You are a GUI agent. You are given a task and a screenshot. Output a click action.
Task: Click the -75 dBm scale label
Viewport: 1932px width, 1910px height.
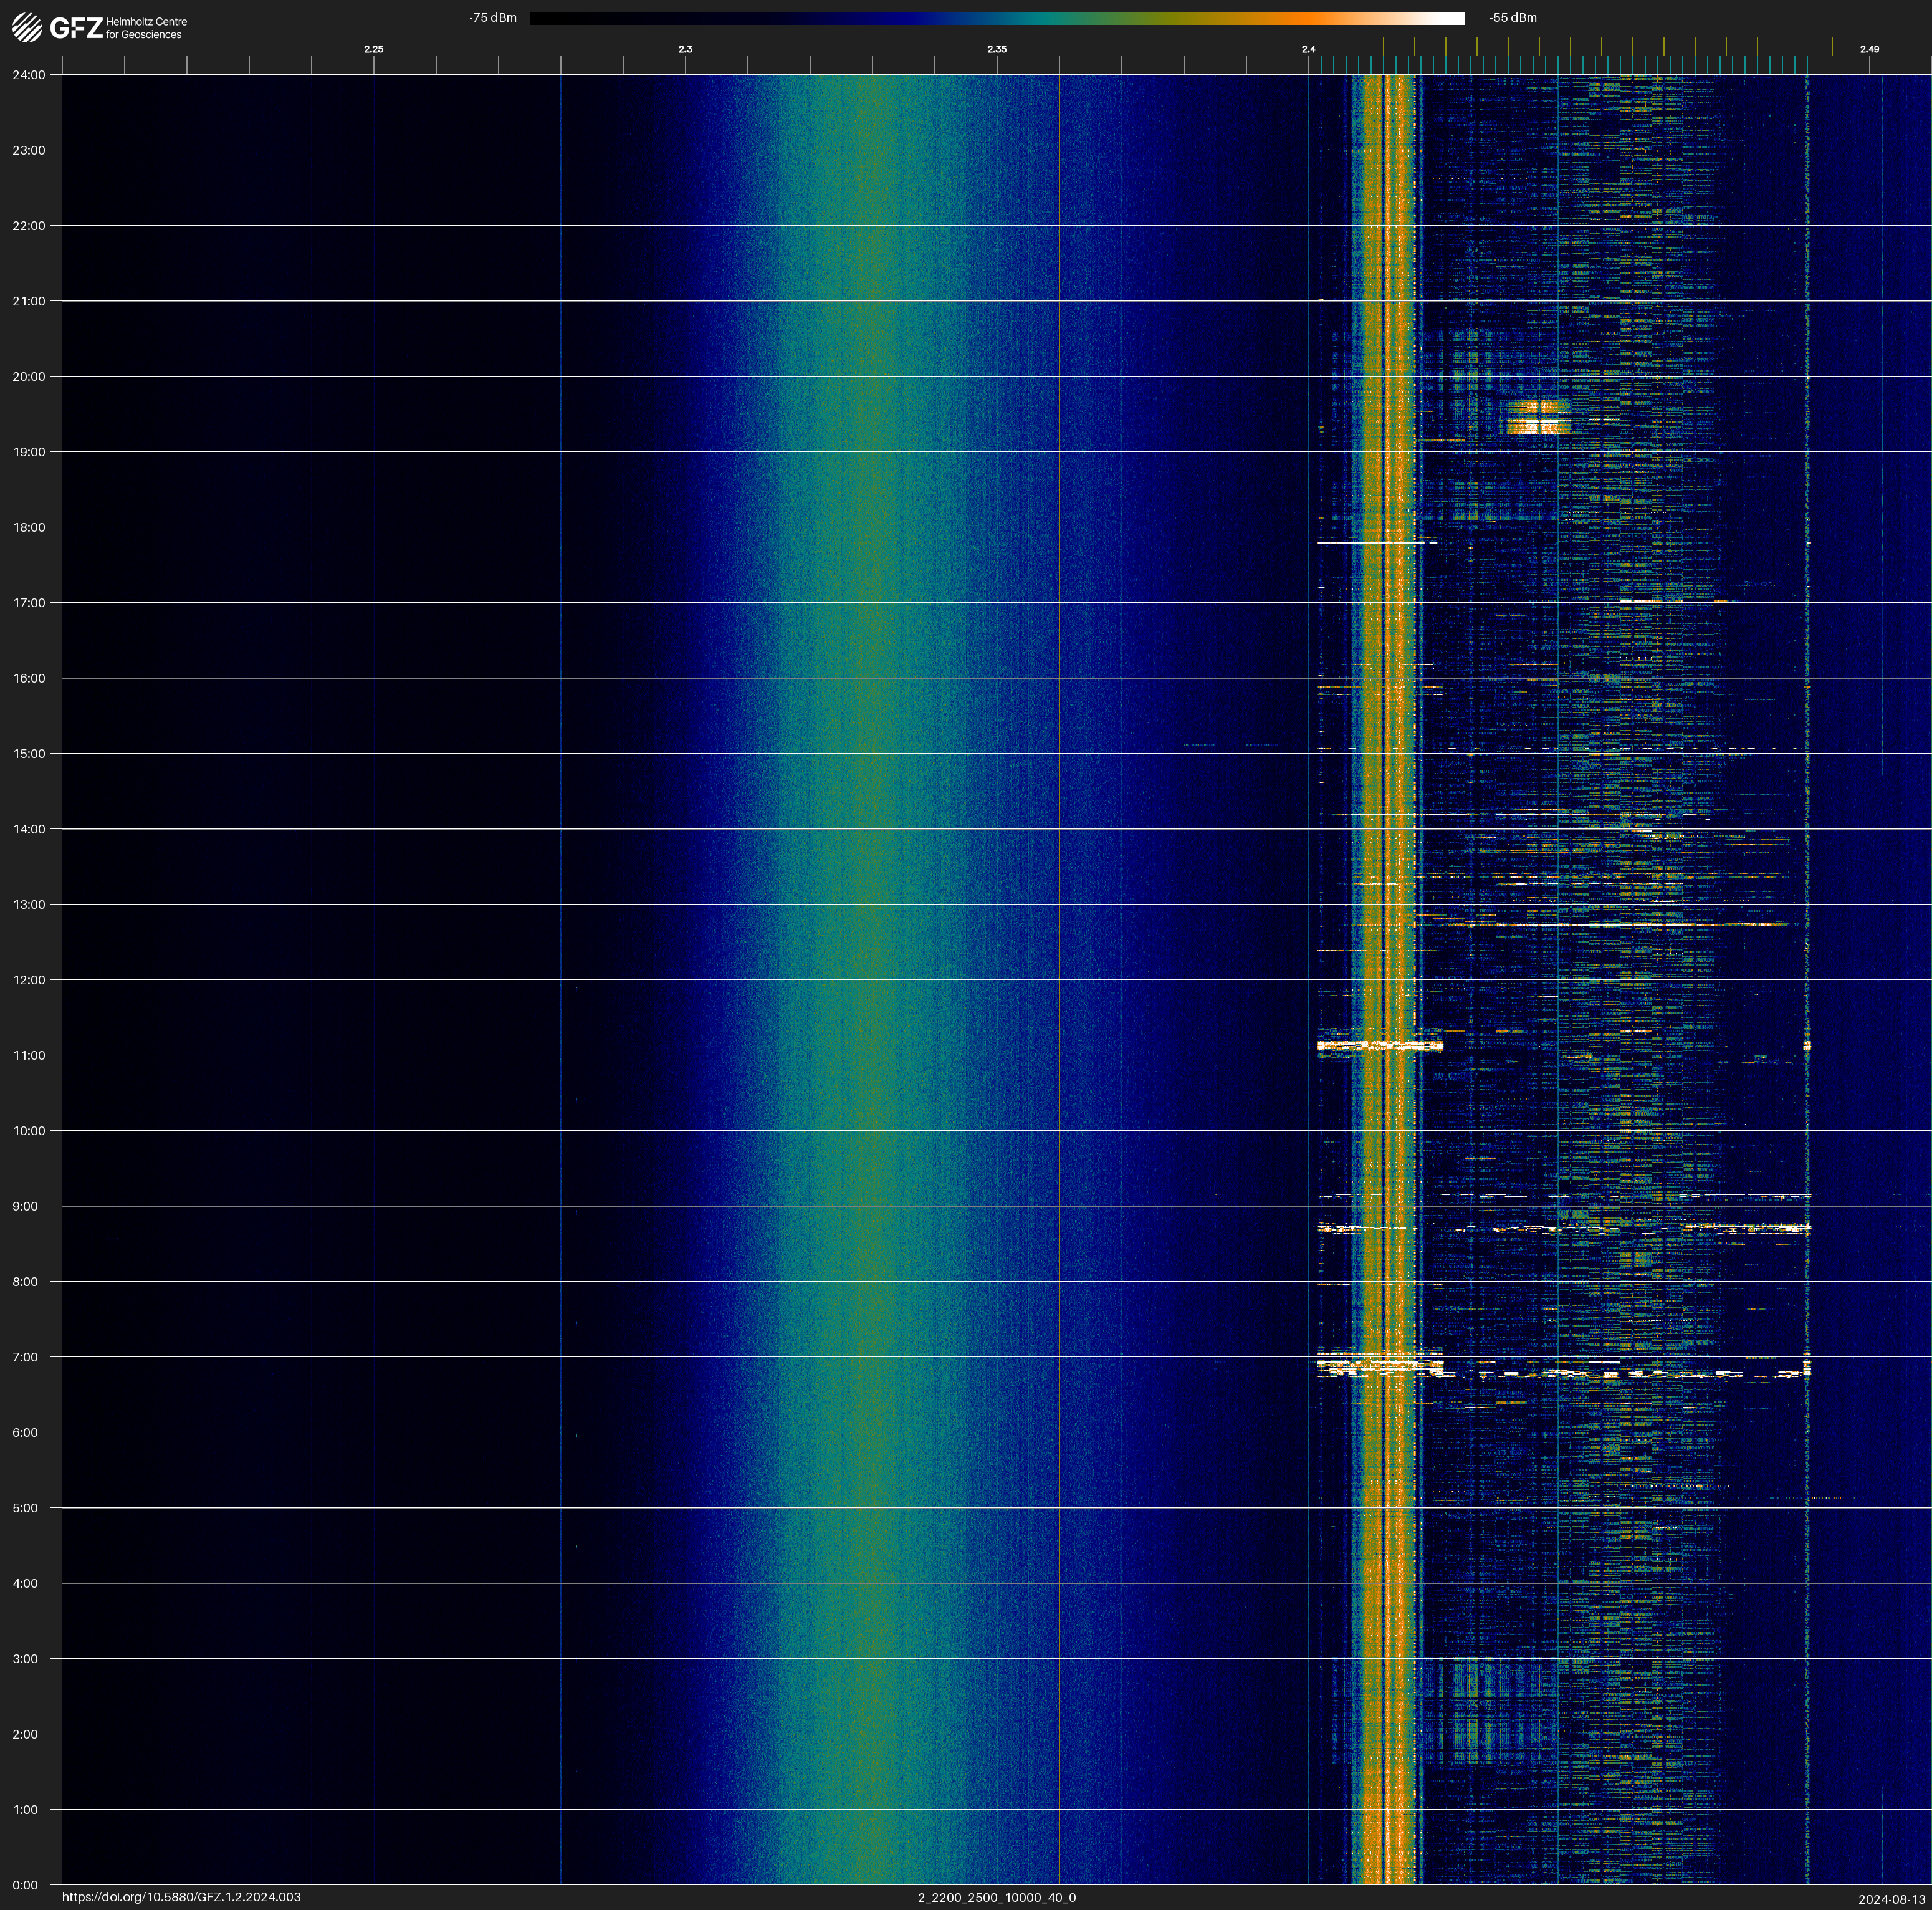(x=492, y=18)
